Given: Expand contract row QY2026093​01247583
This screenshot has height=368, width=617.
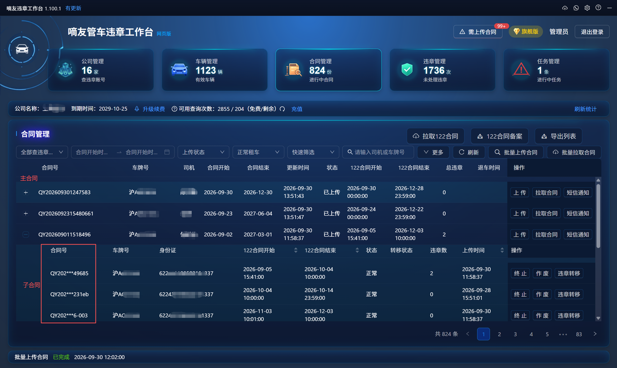Looking at the screenshot, I should click(x=26, y=192).
